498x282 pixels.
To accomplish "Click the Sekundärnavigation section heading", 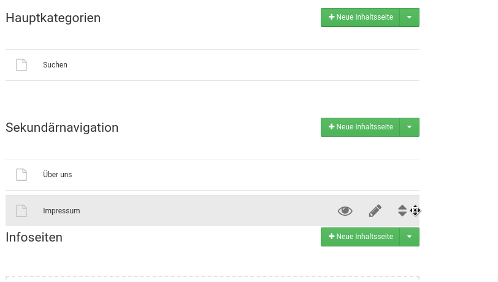I will click(x=62, y=128).
